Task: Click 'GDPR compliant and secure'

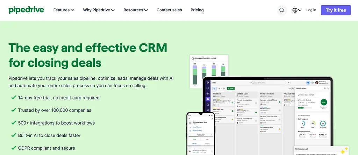Action: (46, 148)
